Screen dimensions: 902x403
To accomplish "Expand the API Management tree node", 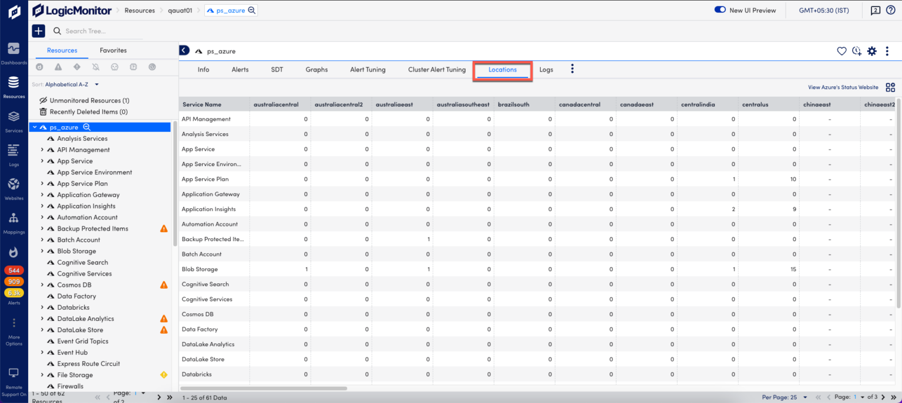I will (x=42, y=150).
